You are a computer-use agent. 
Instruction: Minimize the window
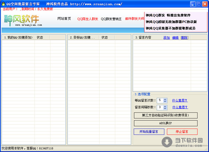pos(193,4)
